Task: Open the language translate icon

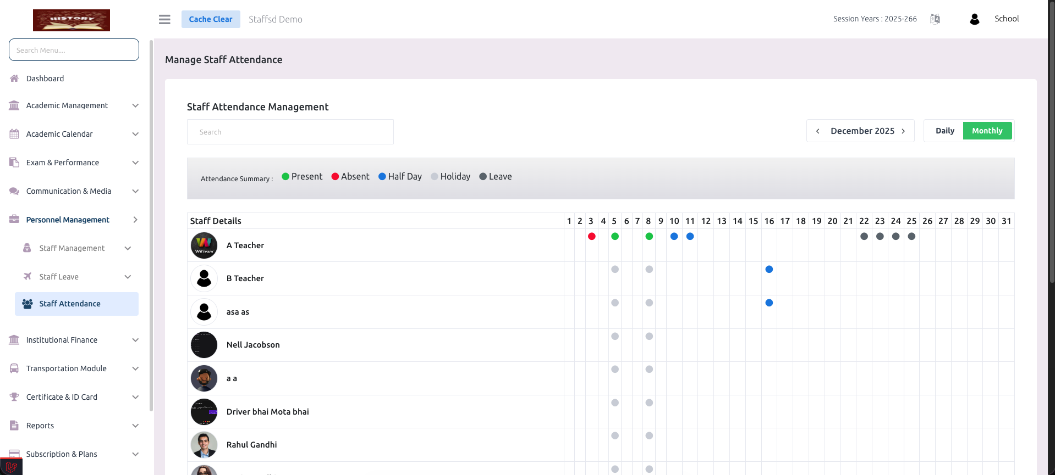Action: click(x=935, y=19)
